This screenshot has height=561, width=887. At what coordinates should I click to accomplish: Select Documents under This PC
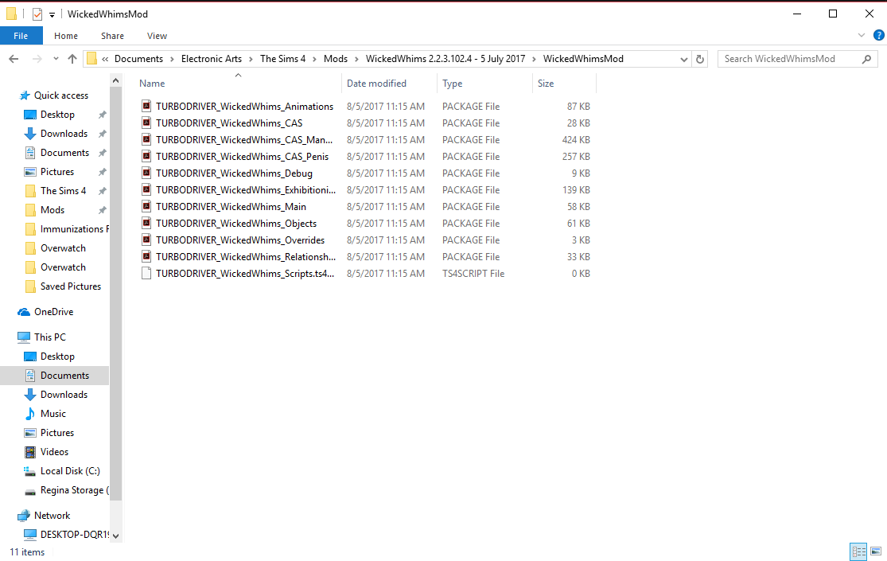pyautogui.click(x=64, y=376)
